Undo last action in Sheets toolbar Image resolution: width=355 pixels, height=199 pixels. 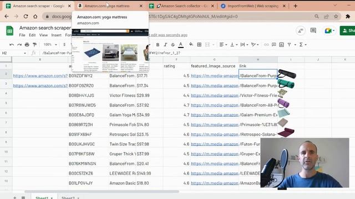(x=12, y=45)
